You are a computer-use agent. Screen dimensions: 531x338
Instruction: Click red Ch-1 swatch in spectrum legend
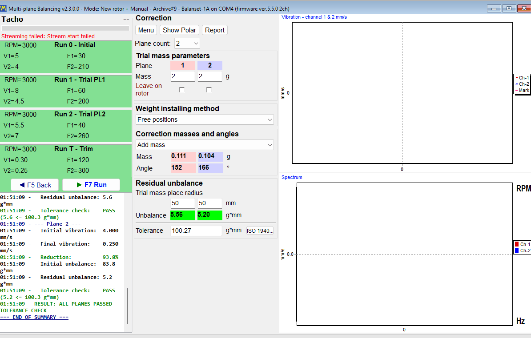tap(517, 244)
